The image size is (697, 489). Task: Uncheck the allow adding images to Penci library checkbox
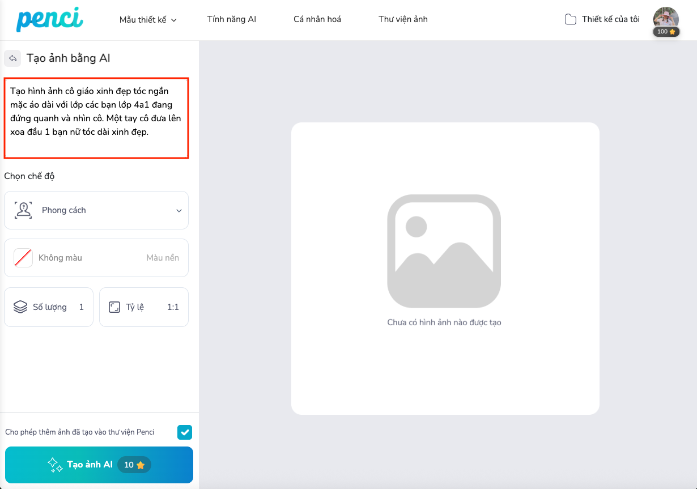coord(185,432)
